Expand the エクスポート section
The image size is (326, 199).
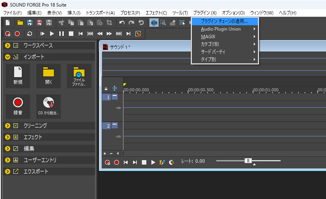(8, 171)
